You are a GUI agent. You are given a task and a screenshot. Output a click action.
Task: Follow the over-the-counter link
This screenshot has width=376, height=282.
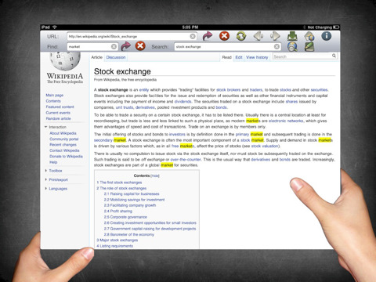(x=186, y=160)
